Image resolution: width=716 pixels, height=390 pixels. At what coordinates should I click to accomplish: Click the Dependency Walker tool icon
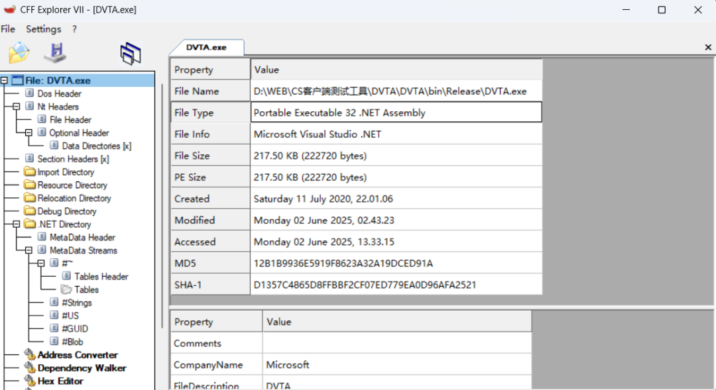[x=30, y=367]
